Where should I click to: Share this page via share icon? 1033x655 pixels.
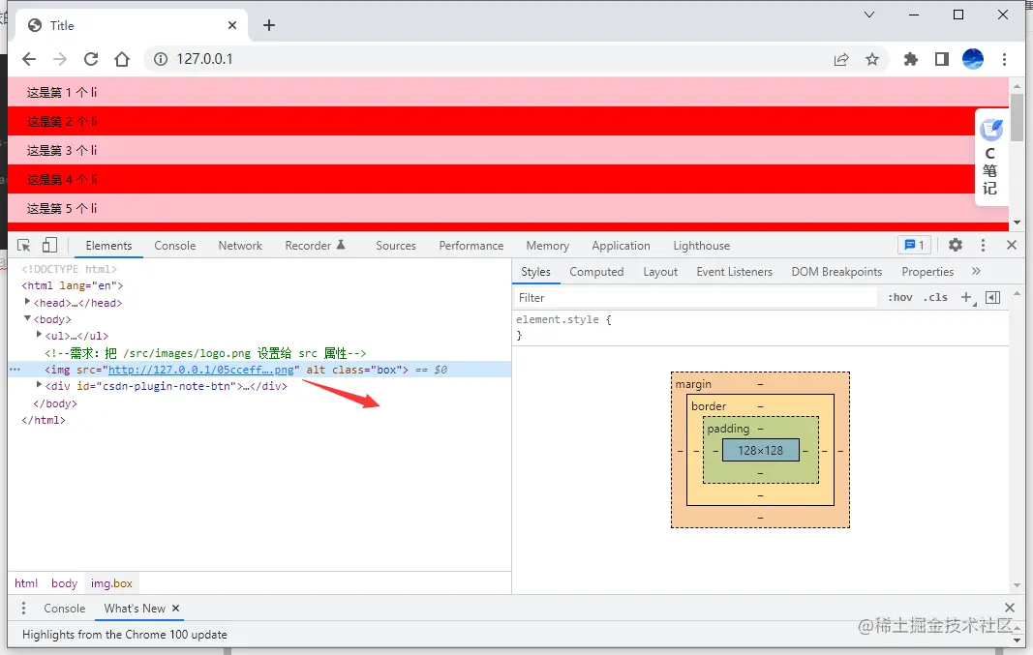point(841,59)
